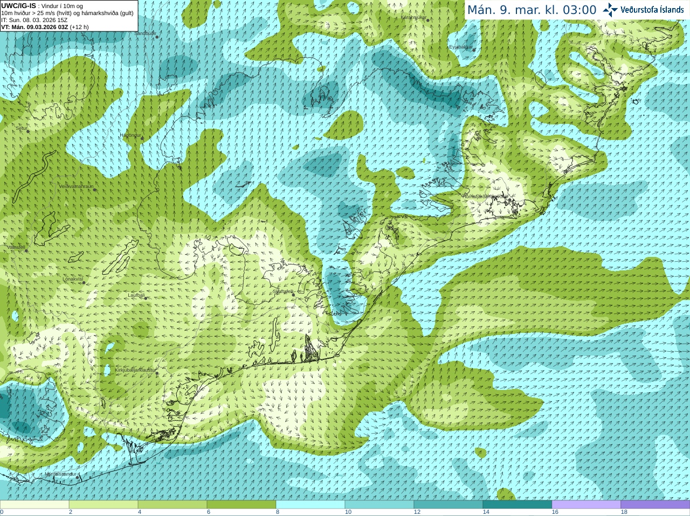Click the IT: Sun. 08. 03. 2026 15Z line

tap(34, 20)
